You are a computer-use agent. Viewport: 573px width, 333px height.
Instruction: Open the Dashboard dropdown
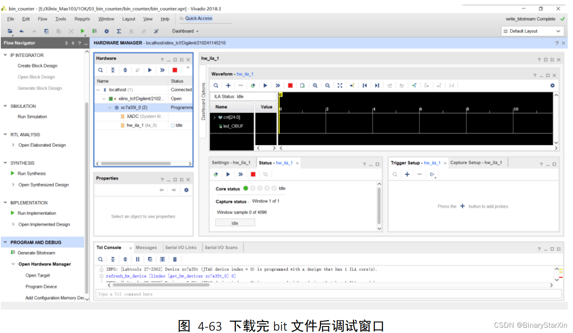click(x=185, y=31)
